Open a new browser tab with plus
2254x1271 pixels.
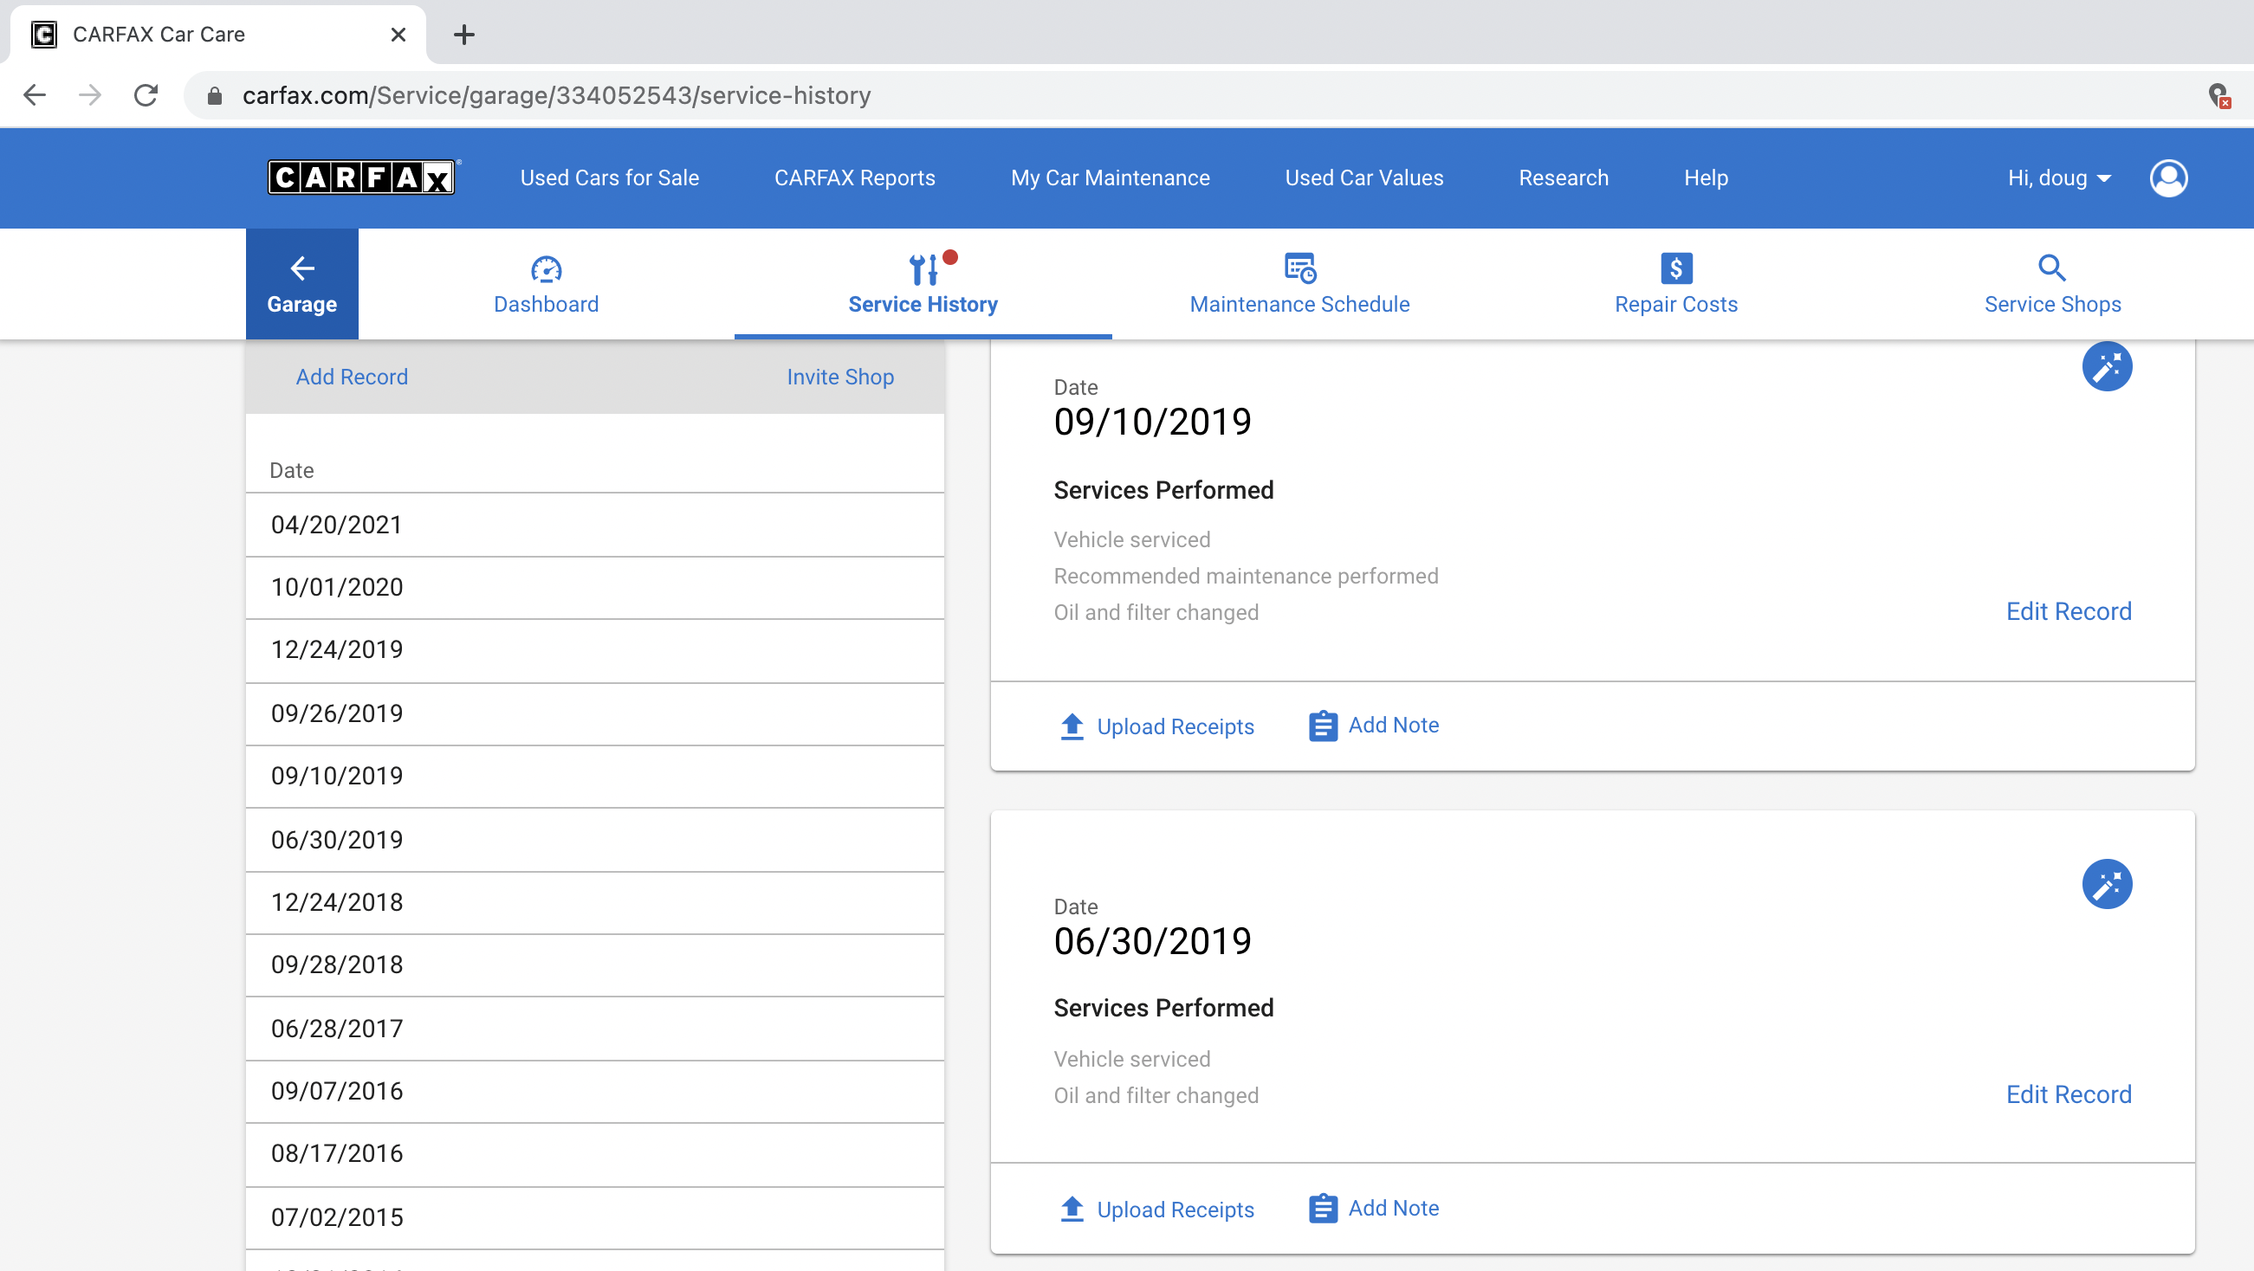pyautogui.click(x=463, y=35)
